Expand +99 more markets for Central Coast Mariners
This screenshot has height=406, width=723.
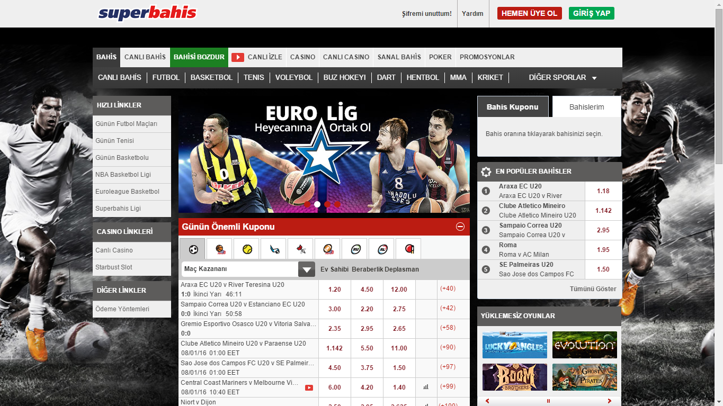coord(448,386)
